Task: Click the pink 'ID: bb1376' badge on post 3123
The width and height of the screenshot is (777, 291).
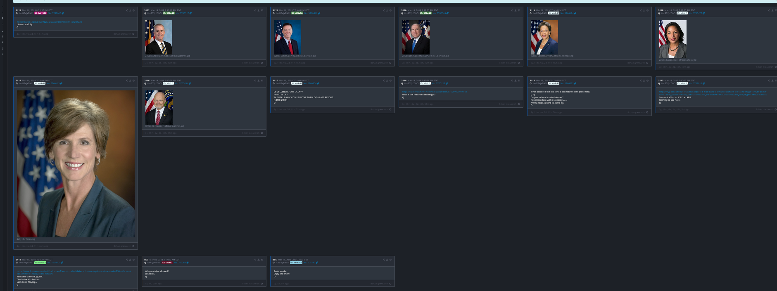Action: pos(40,13)
